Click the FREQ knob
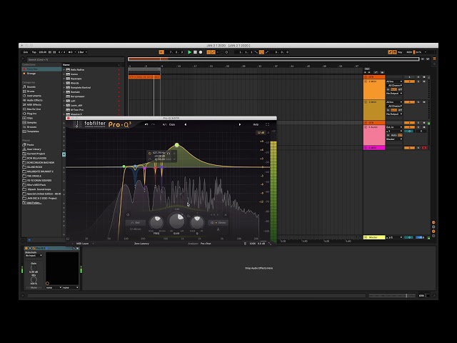This screenshot has height=343, width=457. click(156, 222)
